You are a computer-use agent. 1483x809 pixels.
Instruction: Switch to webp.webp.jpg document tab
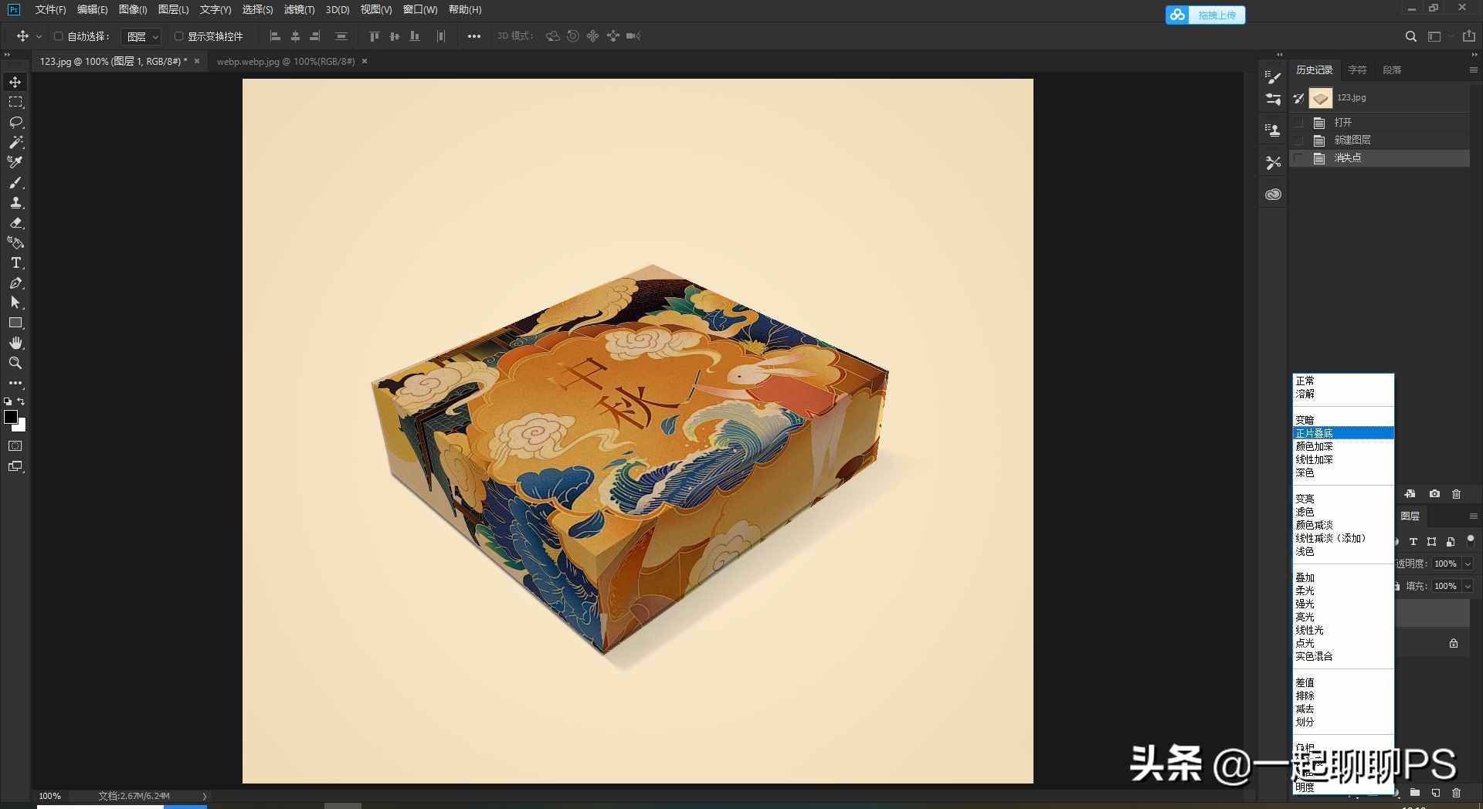click(x=285, y=62)
